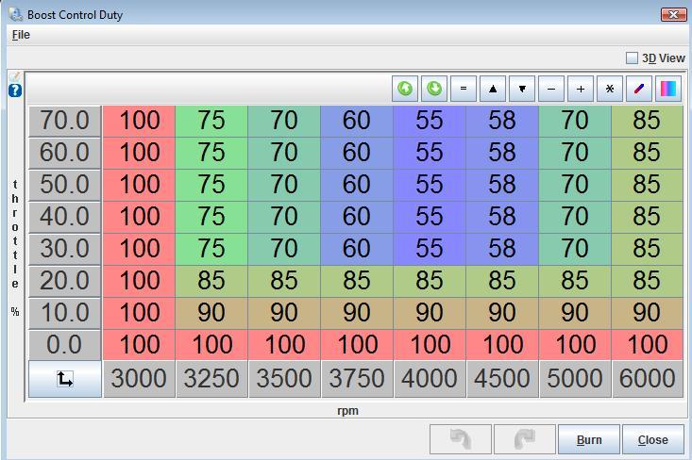Screen dimensions: 692x460
Task: Click the asterisk multiply toolbar button
Action: [610, 89]
